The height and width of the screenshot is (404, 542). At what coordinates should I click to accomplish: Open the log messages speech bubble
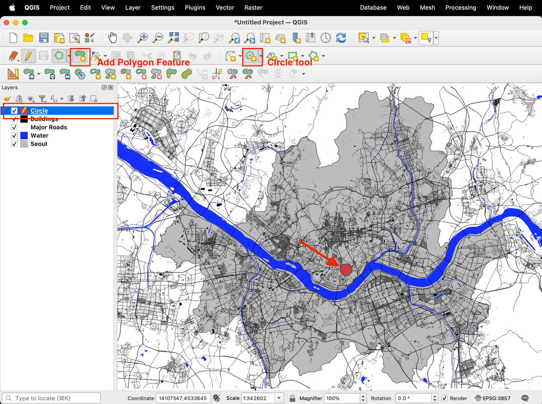[525, 398]
